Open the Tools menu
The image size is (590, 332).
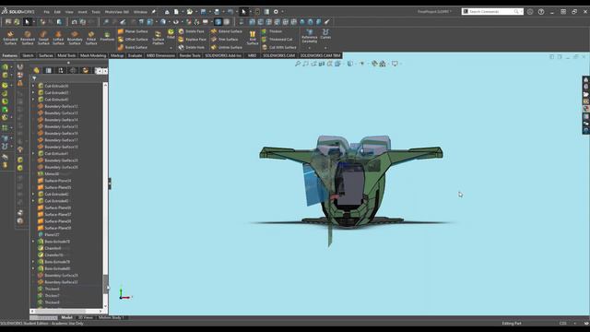click(96, 12)
